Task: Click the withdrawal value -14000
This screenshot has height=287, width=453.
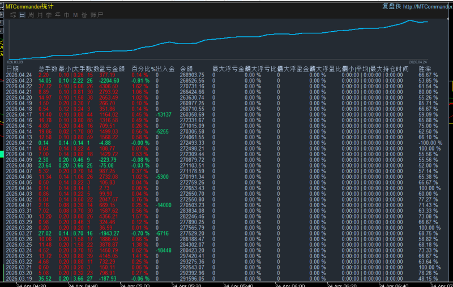Action: [164, 205]
